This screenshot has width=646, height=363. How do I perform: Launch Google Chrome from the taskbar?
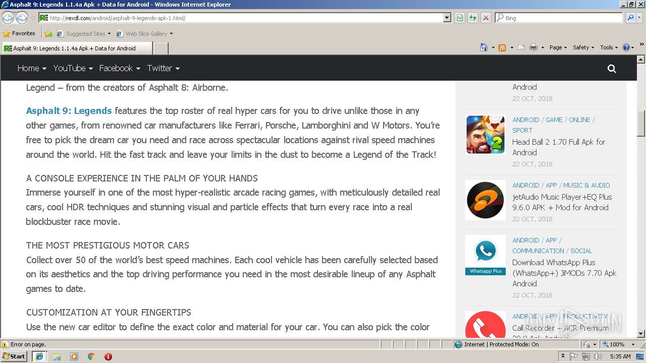91,356
